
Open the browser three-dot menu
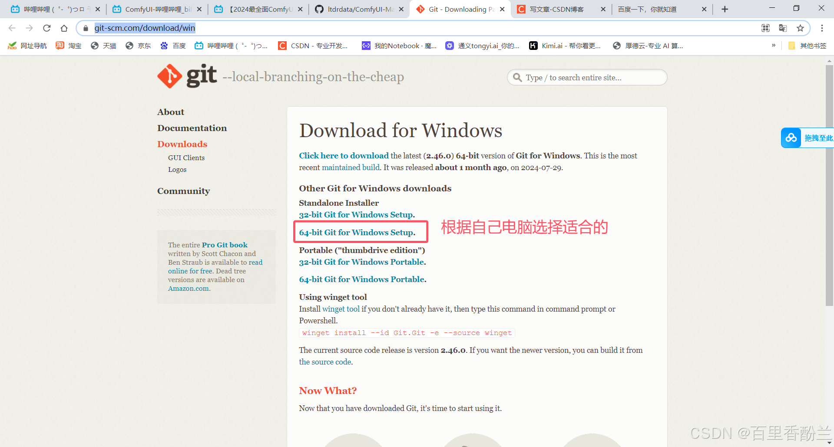coord(822,28)
